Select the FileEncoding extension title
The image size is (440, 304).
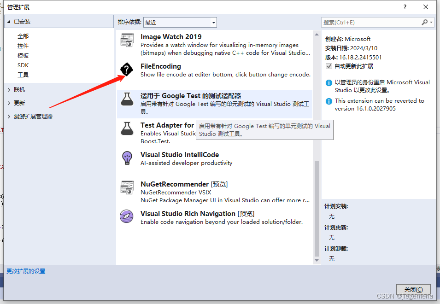(160, 66)
